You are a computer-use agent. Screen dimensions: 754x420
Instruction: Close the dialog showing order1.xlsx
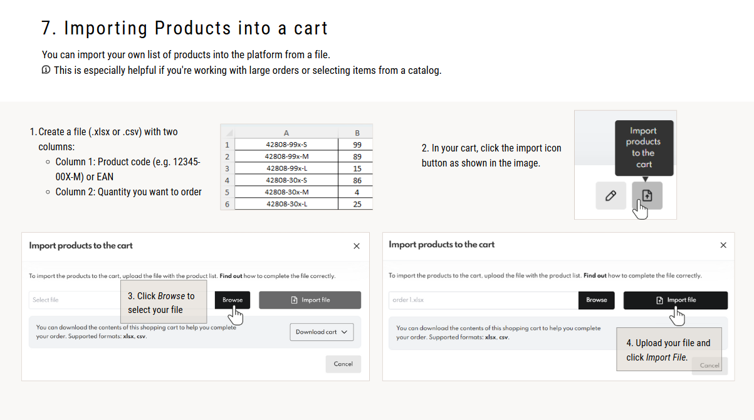[723, 245]
